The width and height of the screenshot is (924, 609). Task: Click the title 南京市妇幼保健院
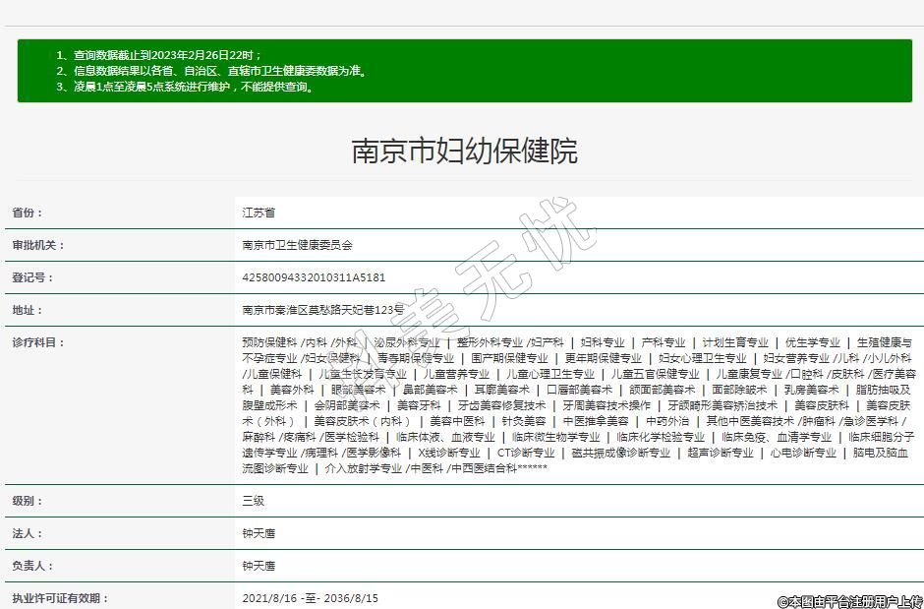(x=464, y=151)
